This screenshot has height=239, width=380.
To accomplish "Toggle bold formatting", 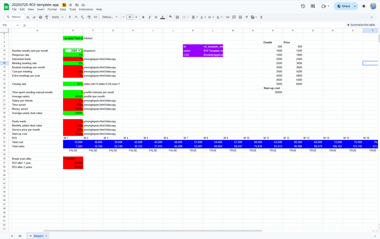I will pos(143,17).
